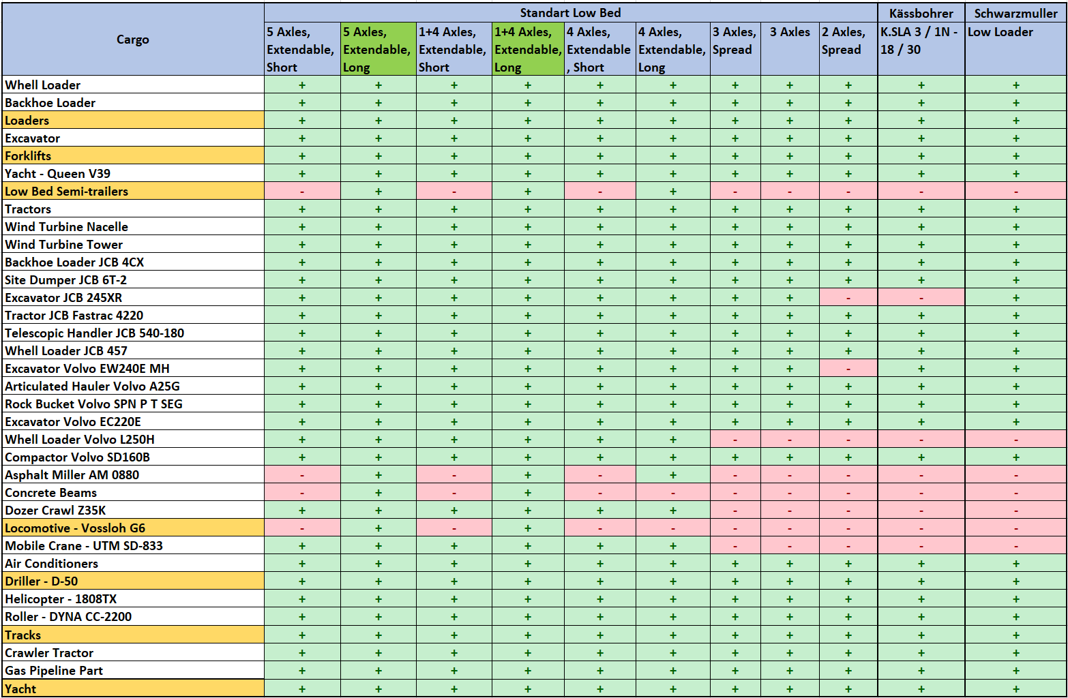The height and width of the screenshot is (698, 1068).
Task: Click the "Concrete Beams" cargo cell
Action: [133, 493]
